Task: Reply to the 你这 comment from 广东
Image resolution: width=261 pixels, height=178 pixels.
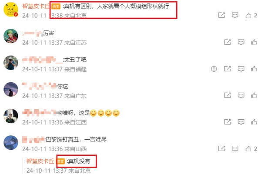Action: pos(241,95)
